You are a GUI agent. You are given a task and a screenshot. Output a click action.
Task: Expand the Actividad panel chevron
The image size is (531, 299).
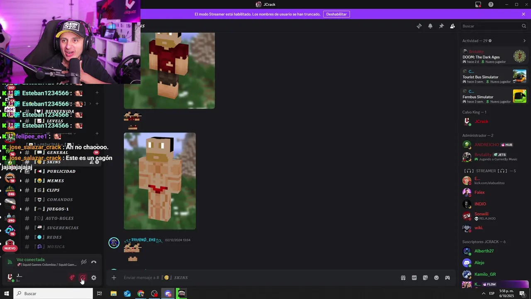pyautogui.click(x=524, y=41)
